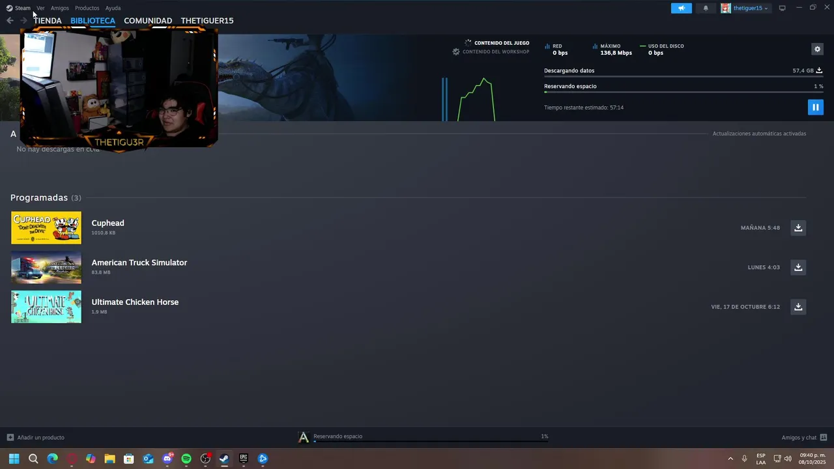Open Amigos y chat
Viewport: 834px width, 469px height.
coord(804,437)
